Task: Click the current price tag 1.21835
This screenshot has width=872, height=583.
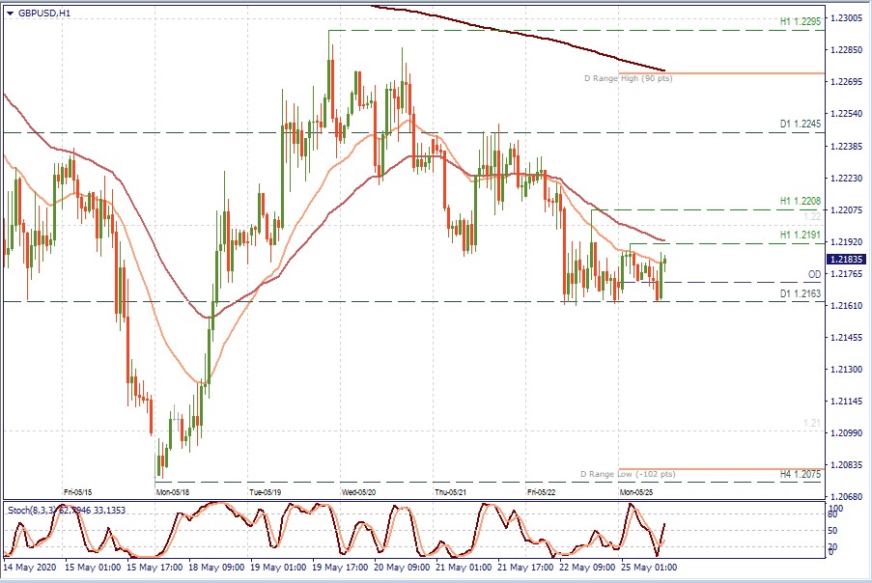Action: [x=847, y=260]
